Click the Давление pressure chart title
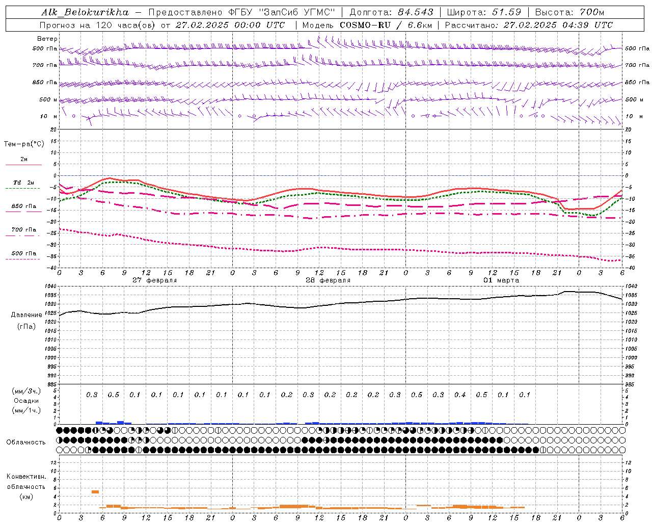This screenshot has width=652, height=522. click(27, 315)
